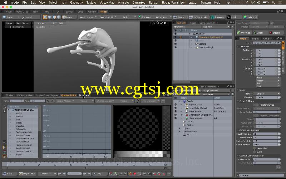Select Vertices selection mode cube icon
Image resolution: width=286 pixels, height=179 pixels.
pyautogui.click(x=45, y=17)
